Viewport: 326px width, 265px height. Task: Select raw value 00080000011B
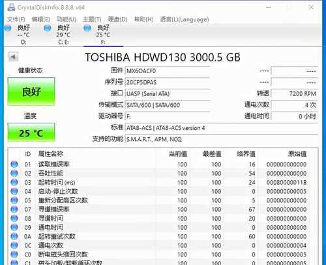286,182
